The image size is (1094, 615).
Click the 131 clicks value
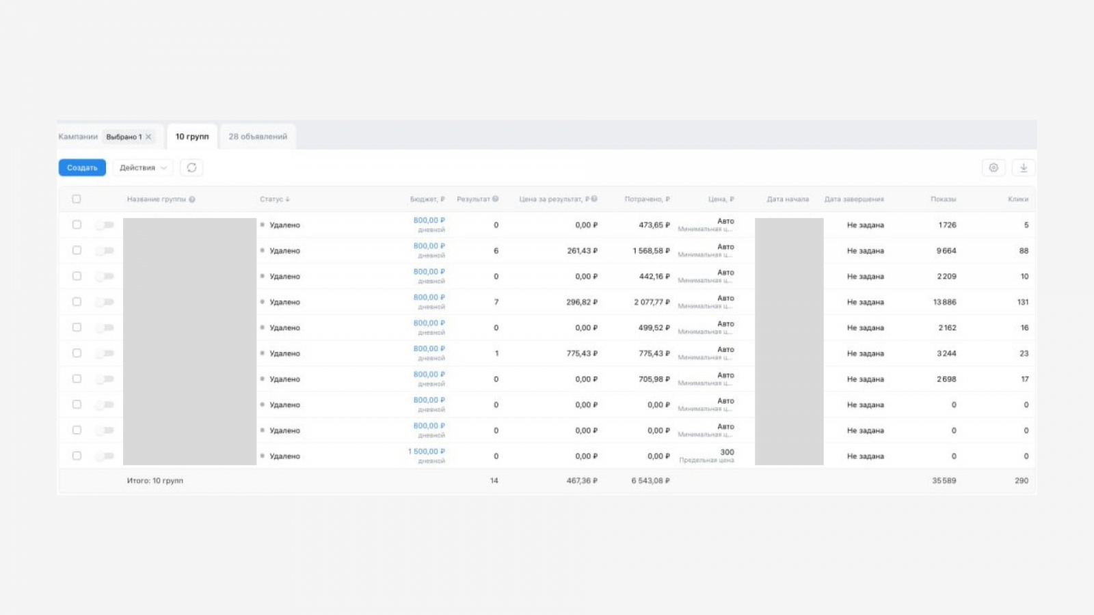(x=1023, y=302)
